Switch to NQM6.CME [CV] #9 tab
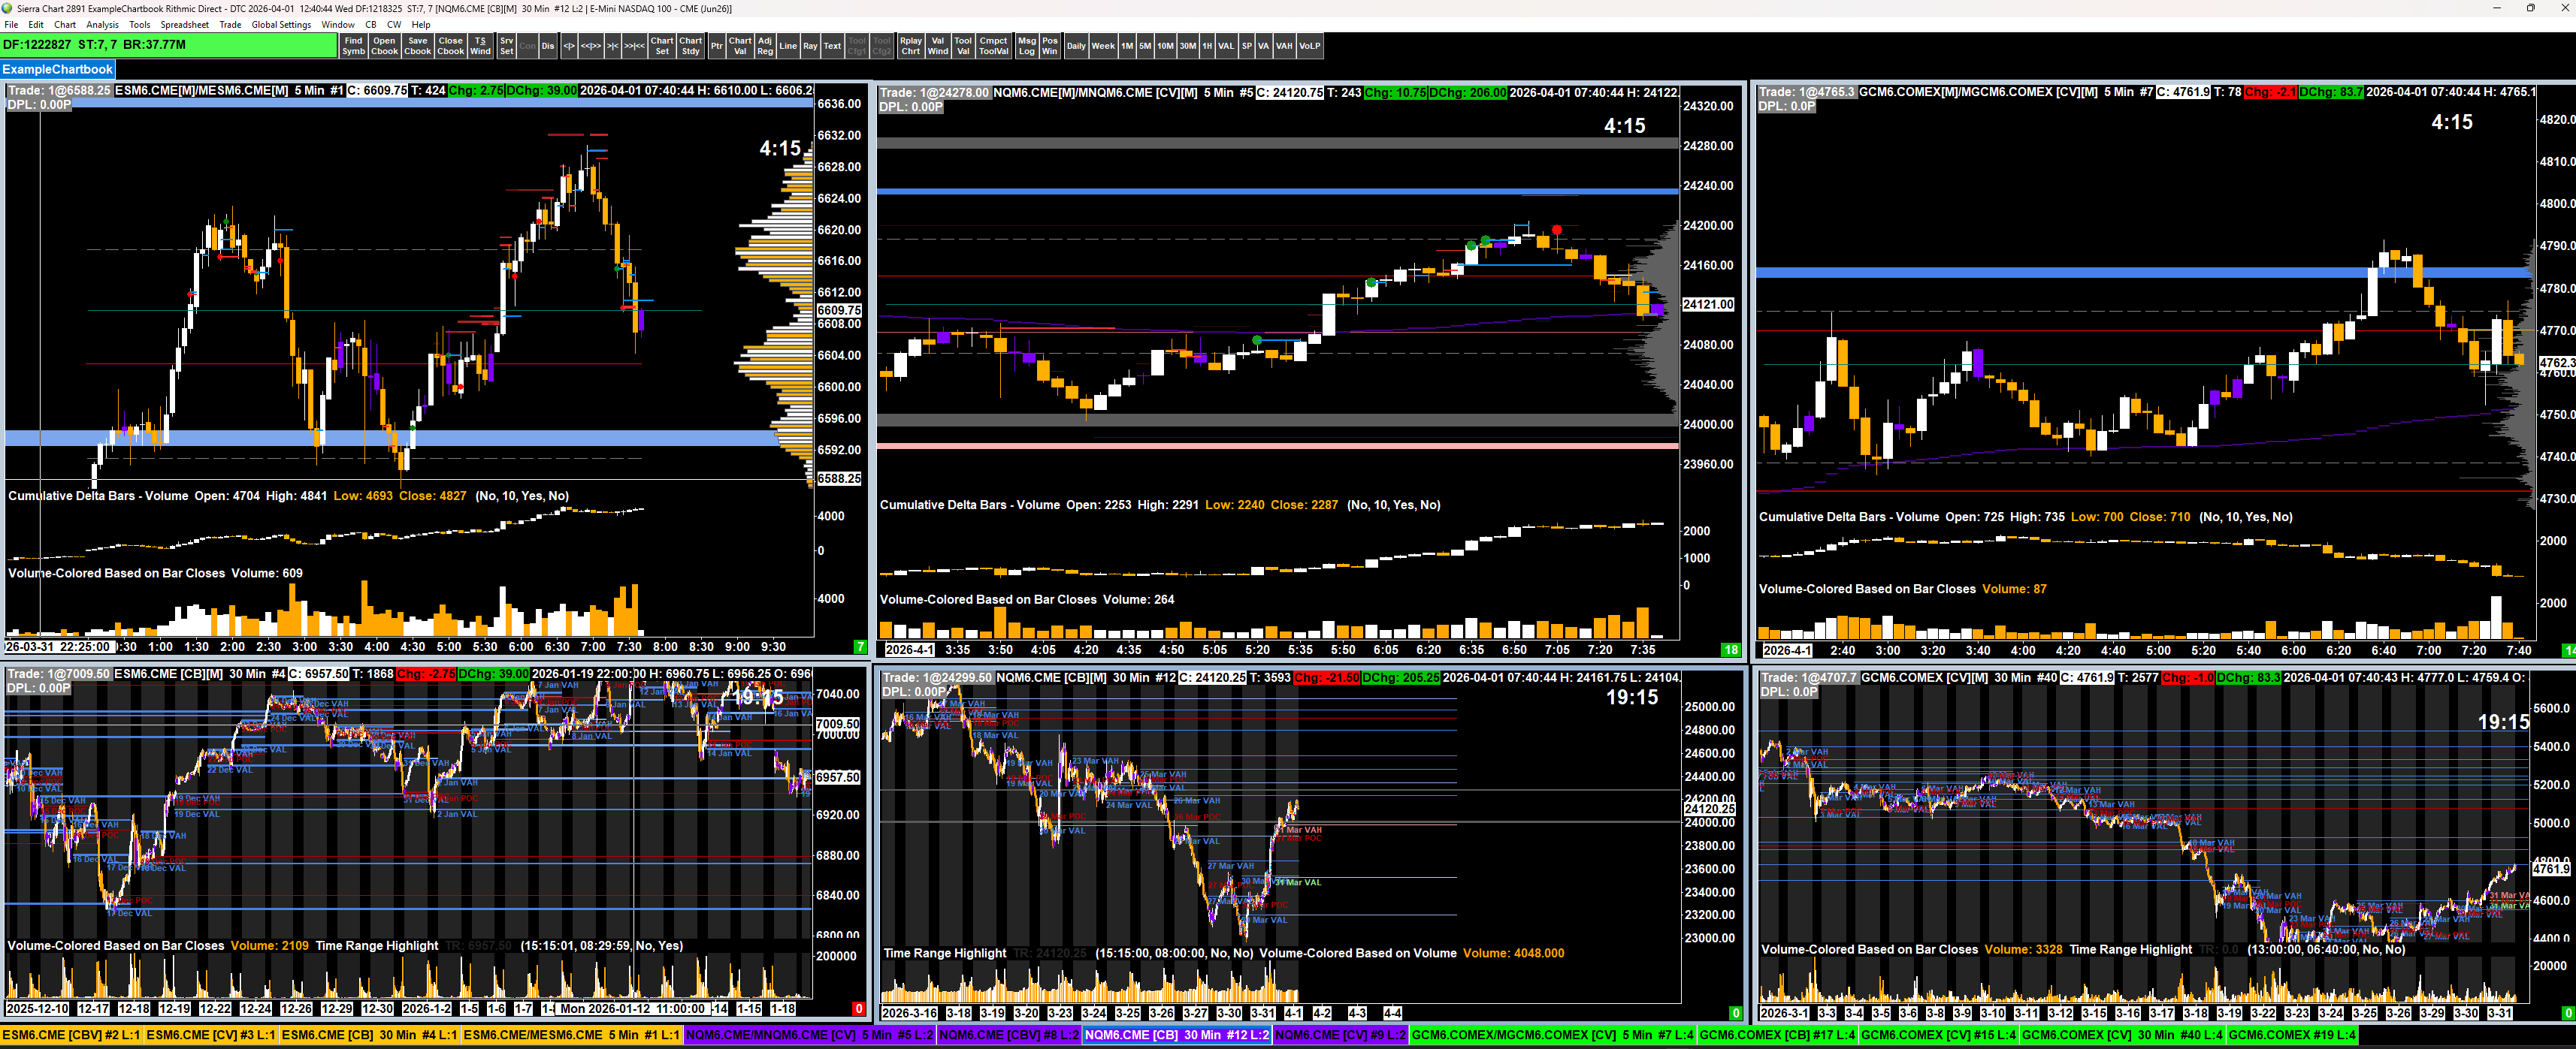Viewport: 2576px width, 1049px height. (x=1340, y=1035)
